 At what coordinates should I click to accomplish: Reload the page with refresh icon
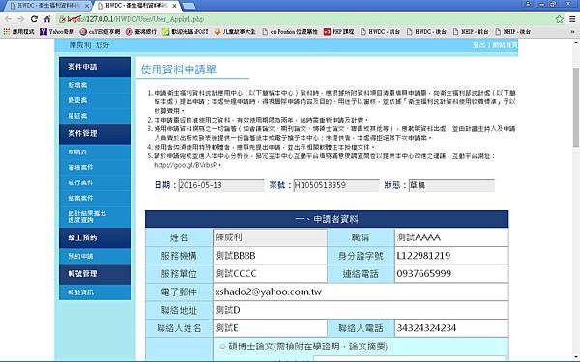point(34,19)
